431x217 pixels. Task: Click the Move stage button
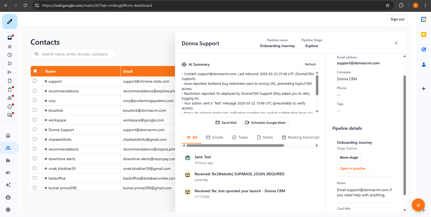[x=349, y=157]
